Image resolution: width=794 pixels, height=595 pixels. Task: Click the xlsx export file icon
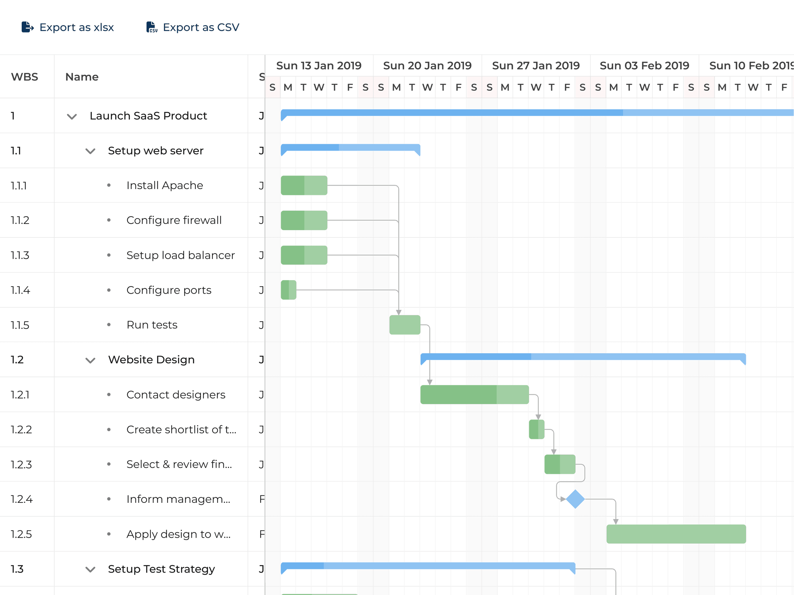(27, 27)
